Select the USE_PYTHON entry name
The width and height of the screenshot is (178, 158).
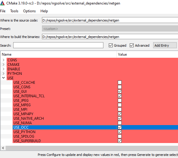pos(25,132)
